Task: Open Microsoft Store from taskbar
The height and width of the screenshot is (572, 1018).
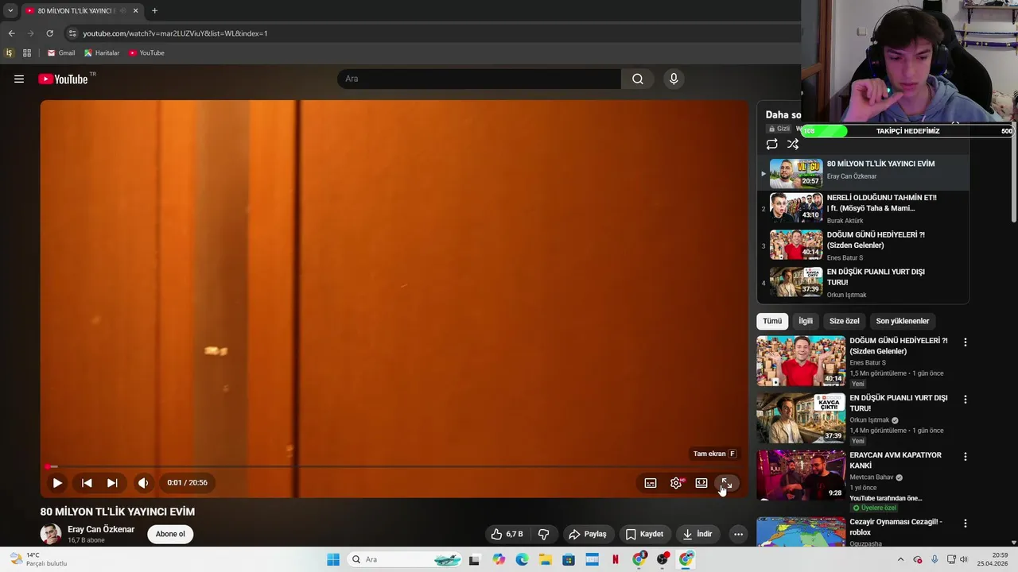Action: (569, 559)
